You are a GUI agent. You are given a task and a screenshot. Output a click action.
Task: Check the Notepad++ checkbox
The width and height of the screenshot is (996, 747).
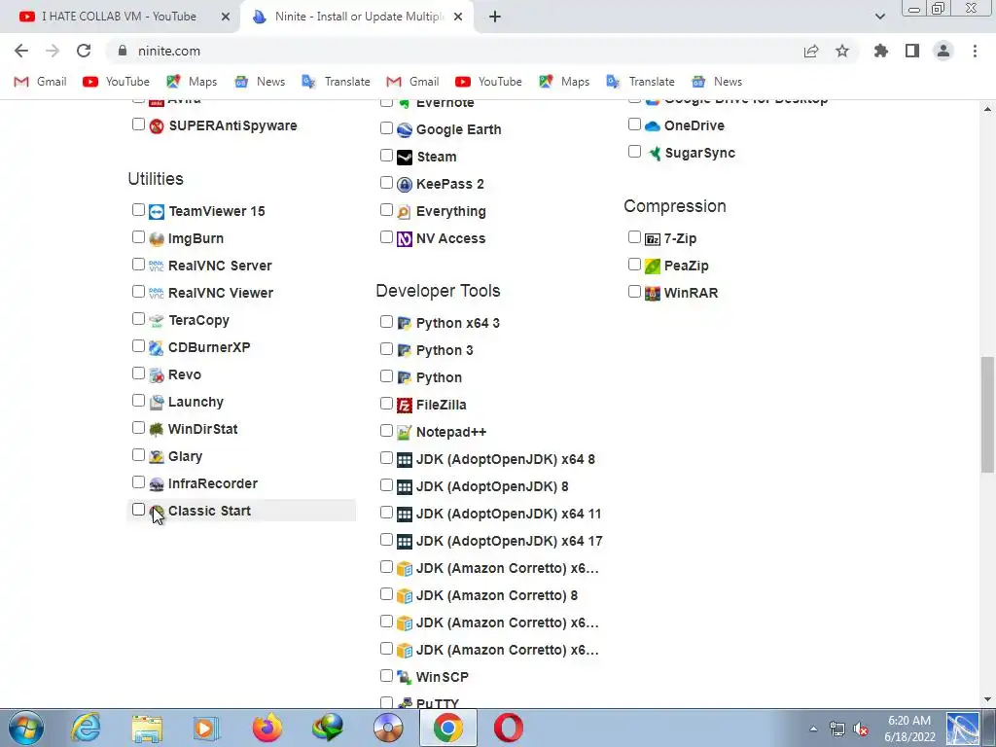(386, 431)
